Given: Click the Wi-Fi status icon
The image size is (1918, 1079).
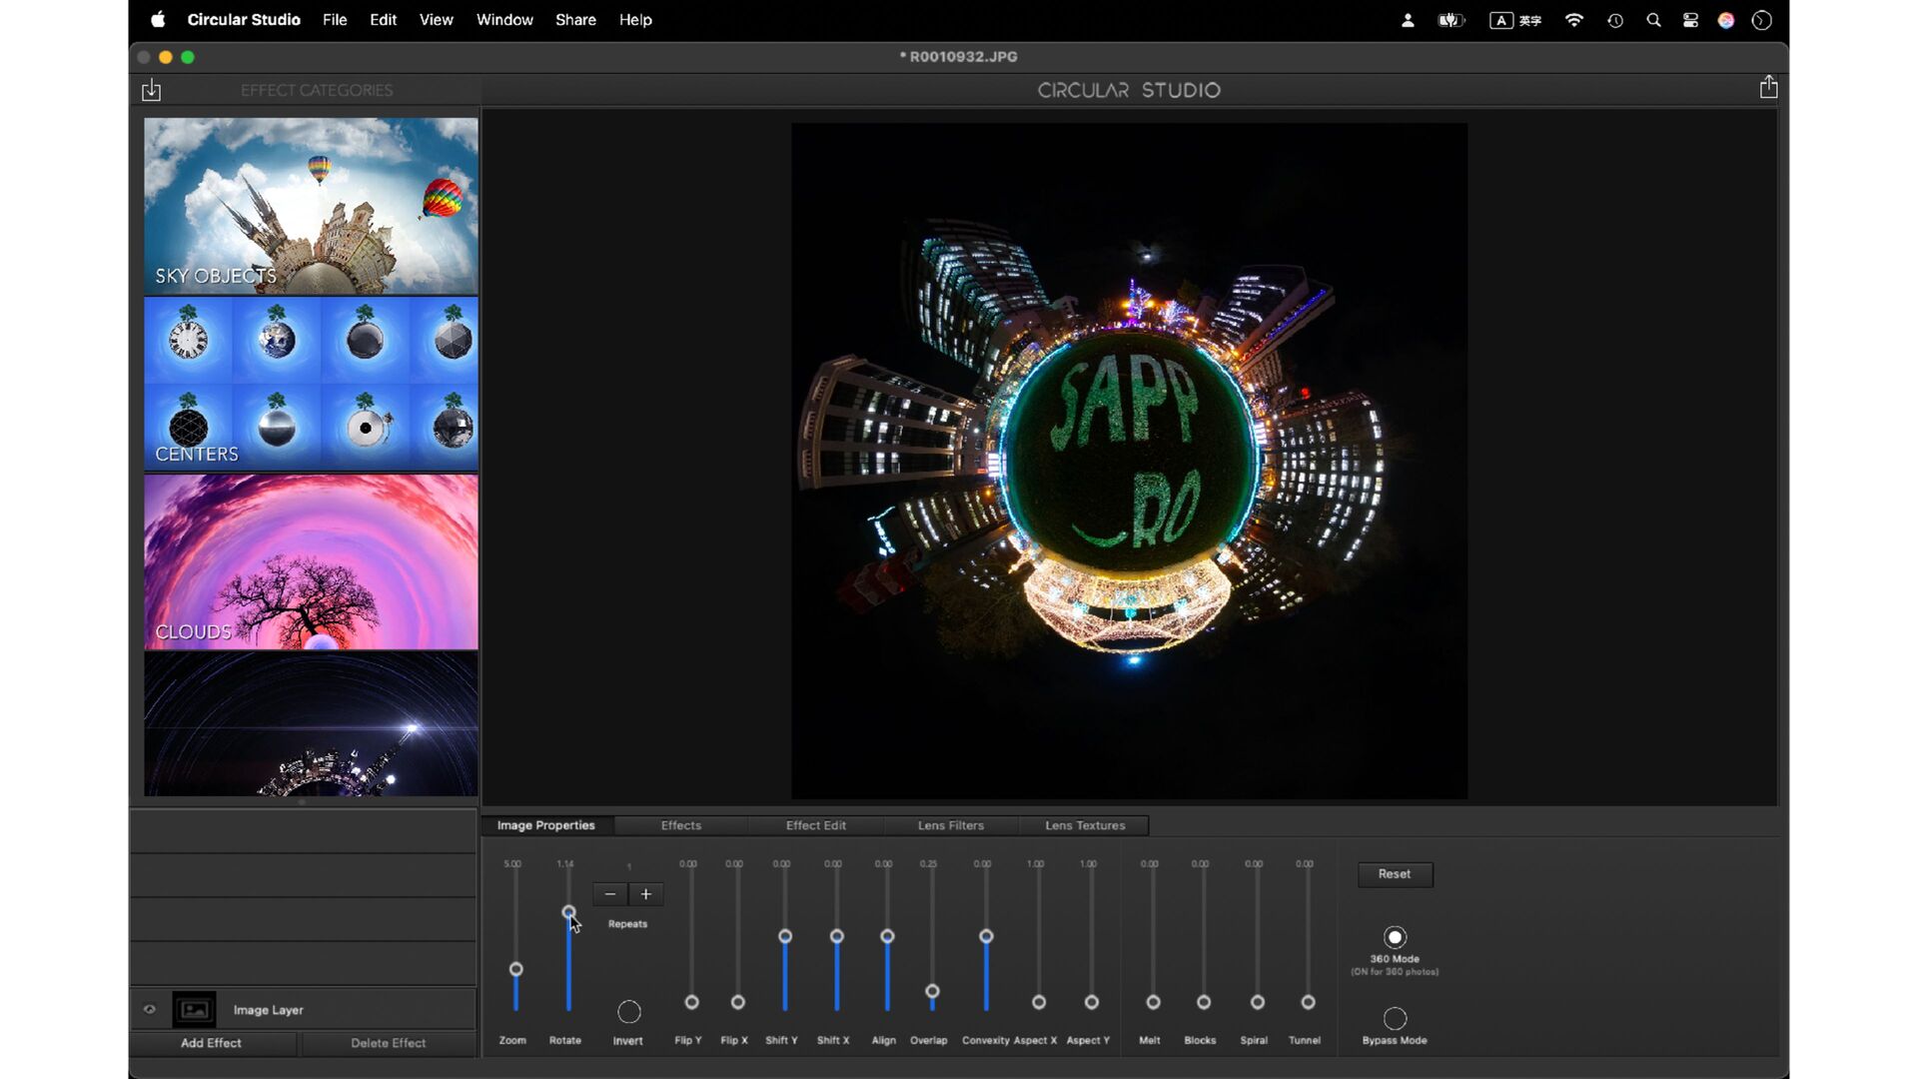Looking at the screenshot, I should coord(1573,20).
